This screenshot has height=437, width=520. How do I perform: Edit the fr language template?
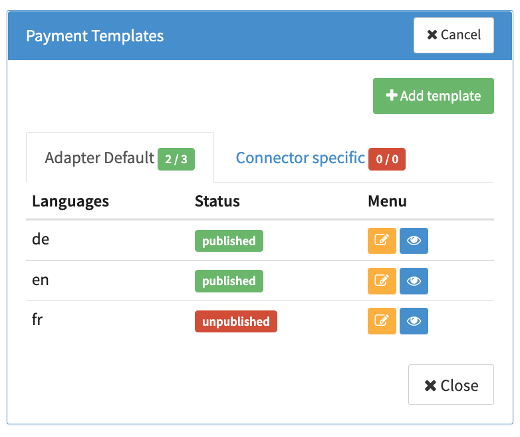coord(382,321)
